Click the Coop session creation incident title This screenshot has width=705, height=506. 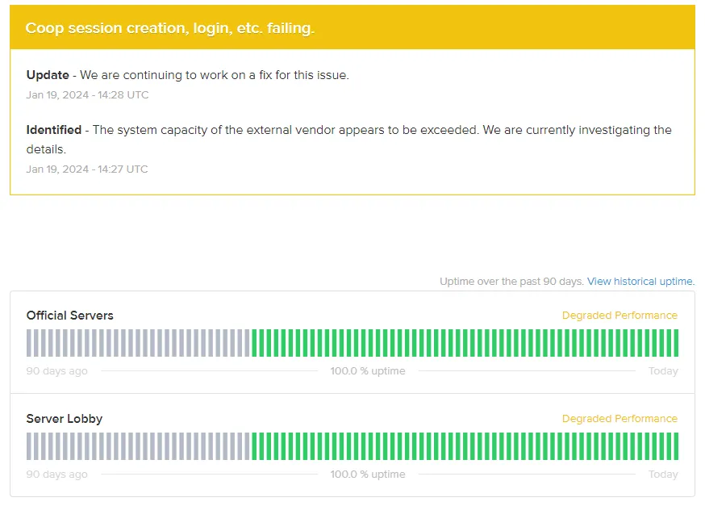(169, 28)
